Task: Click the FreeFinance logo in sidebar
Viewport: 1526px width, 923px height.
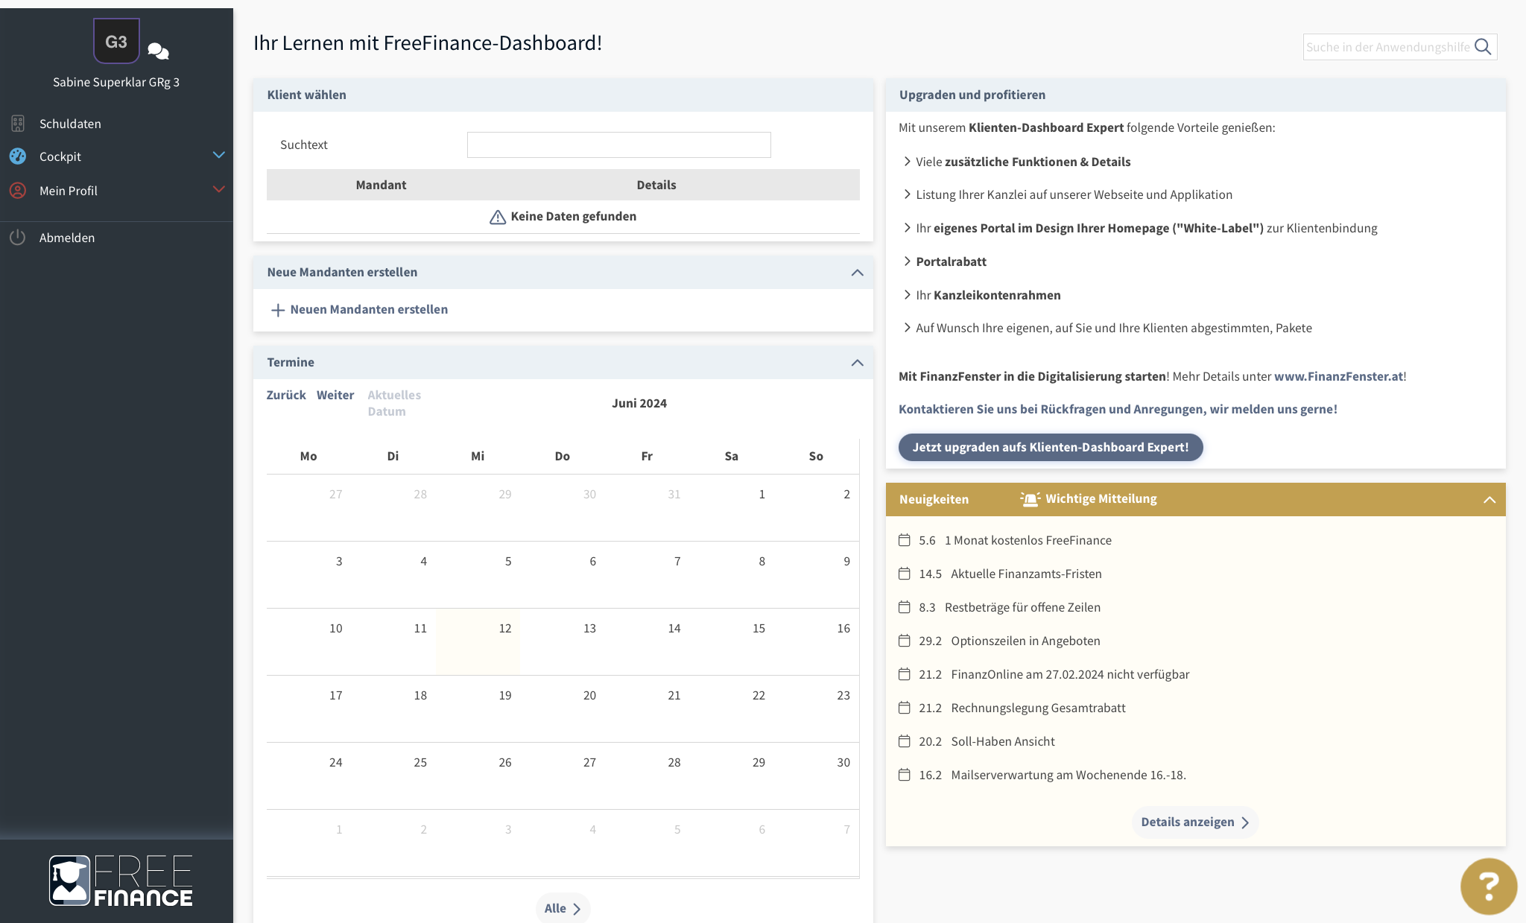Action: click(x=121, y=881)
